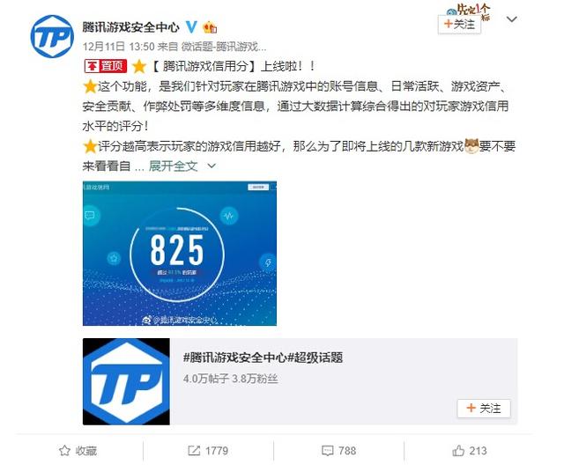564x472 pixels.
Task: Click the dog emoji in the post text
Action: (471, 146)
